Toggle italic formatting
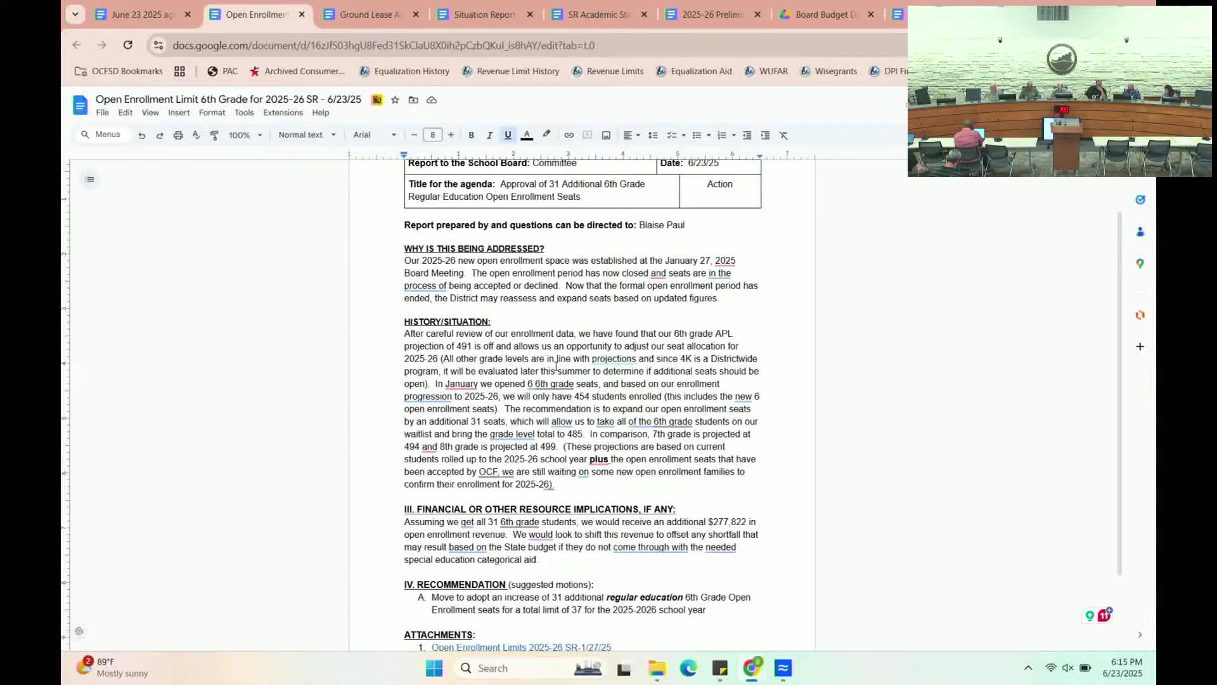The width and height of the screenshot is (1217, 685). click(489, 135)
